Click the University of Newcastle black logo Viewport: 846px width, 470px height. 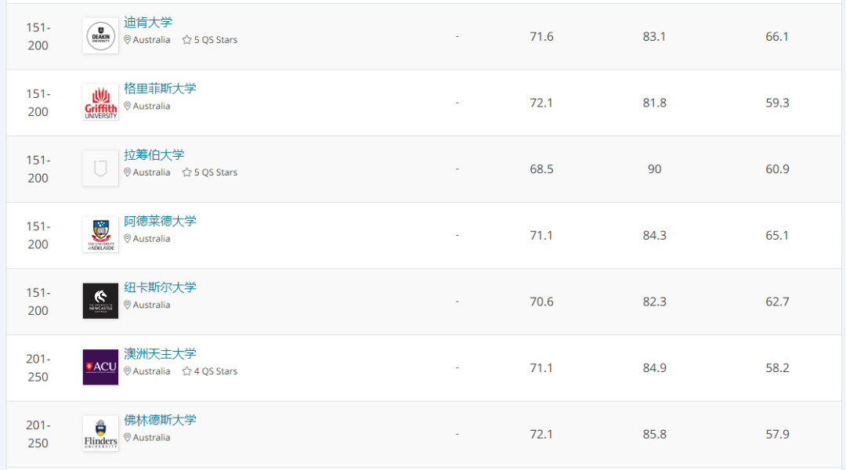pyautogui.click(x=100, y=302)
